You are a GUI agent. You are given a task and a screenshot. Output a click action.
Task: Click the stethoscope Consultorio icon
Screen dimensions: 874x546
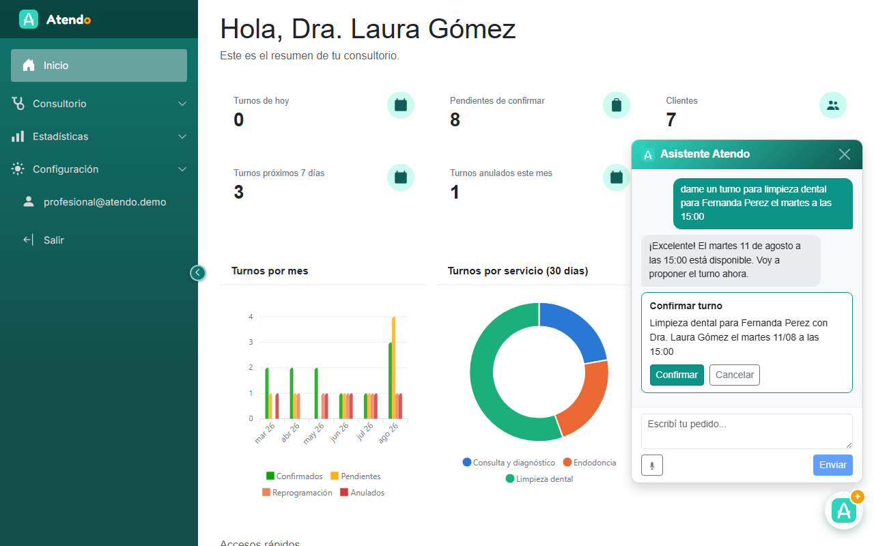click(x=18, y=104)
